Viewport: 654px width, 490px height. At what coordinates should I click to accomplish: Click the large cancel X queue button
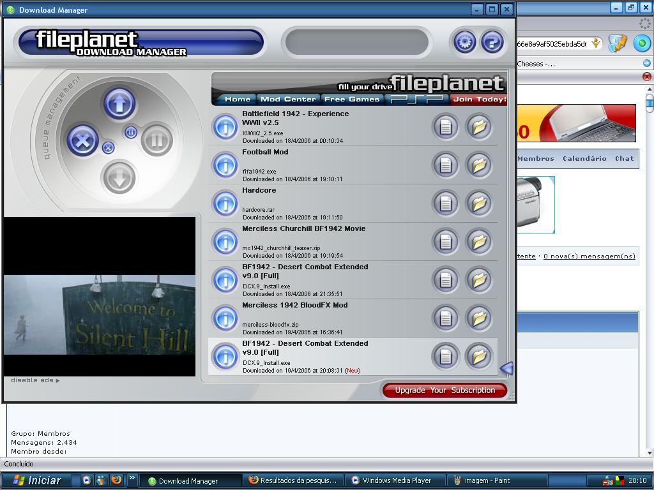coord(82,141)
